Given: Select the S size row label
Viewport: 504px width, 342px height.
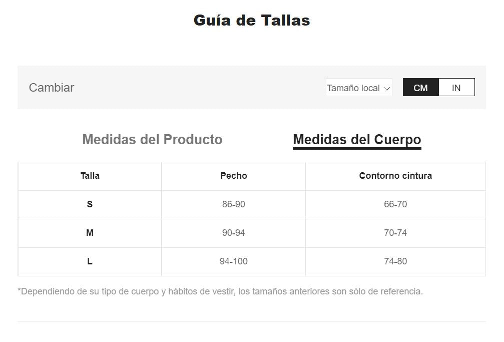Looking at the screenshot, I should pos(90,204).
